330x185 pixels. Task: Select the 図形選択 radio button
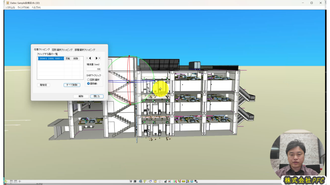click(89, 80)
